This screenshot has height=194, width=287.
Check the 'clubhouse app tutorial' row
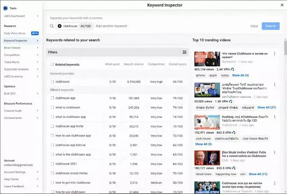(52, 145)
